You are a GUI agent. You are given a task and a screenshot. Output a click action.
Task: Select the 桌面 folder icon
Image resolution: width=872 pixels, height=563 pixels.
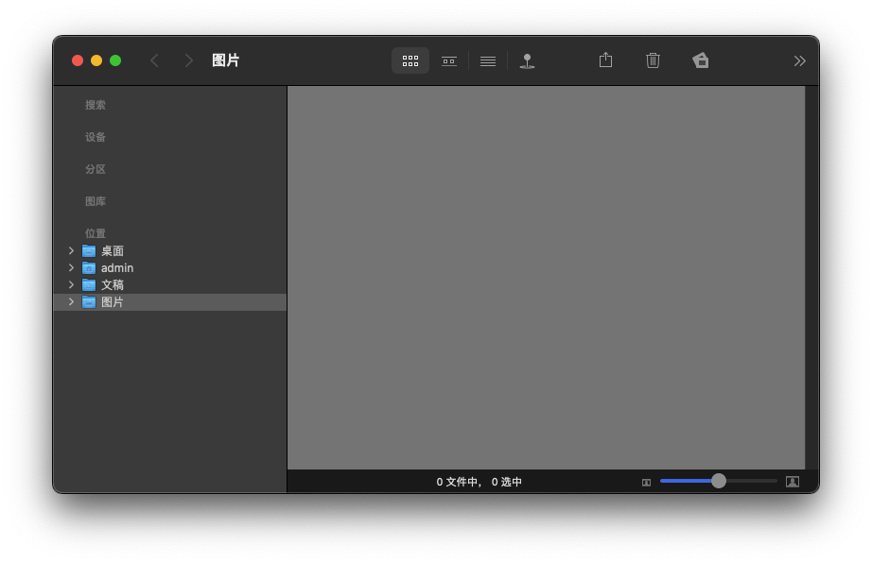[x=89, y=251]
